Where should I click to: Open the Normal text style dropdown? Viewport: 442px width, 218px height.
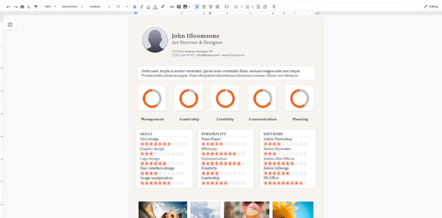pyautogui.click(x=73, y=7)
